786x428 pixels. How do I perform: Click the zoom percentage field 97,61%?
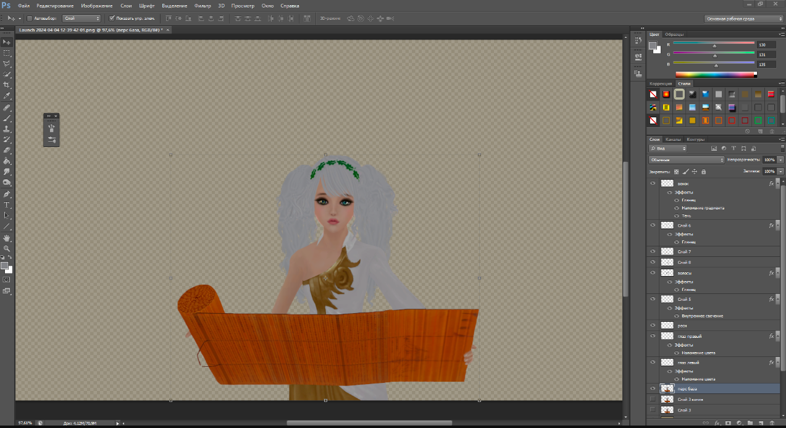25,423
